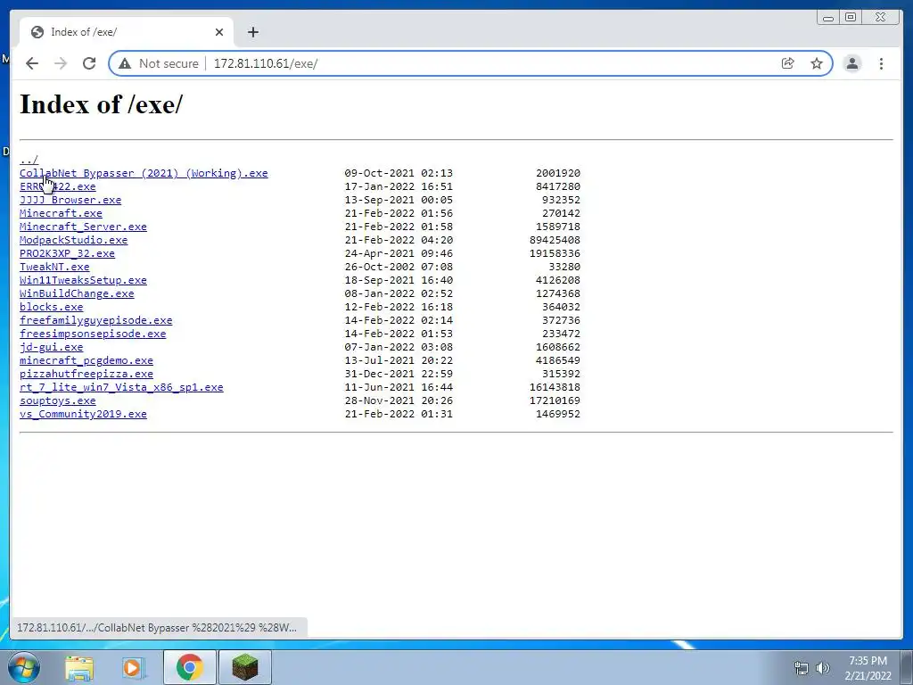Open the Chrome profile avatar
913x685 pixels.
click(851, 63)
